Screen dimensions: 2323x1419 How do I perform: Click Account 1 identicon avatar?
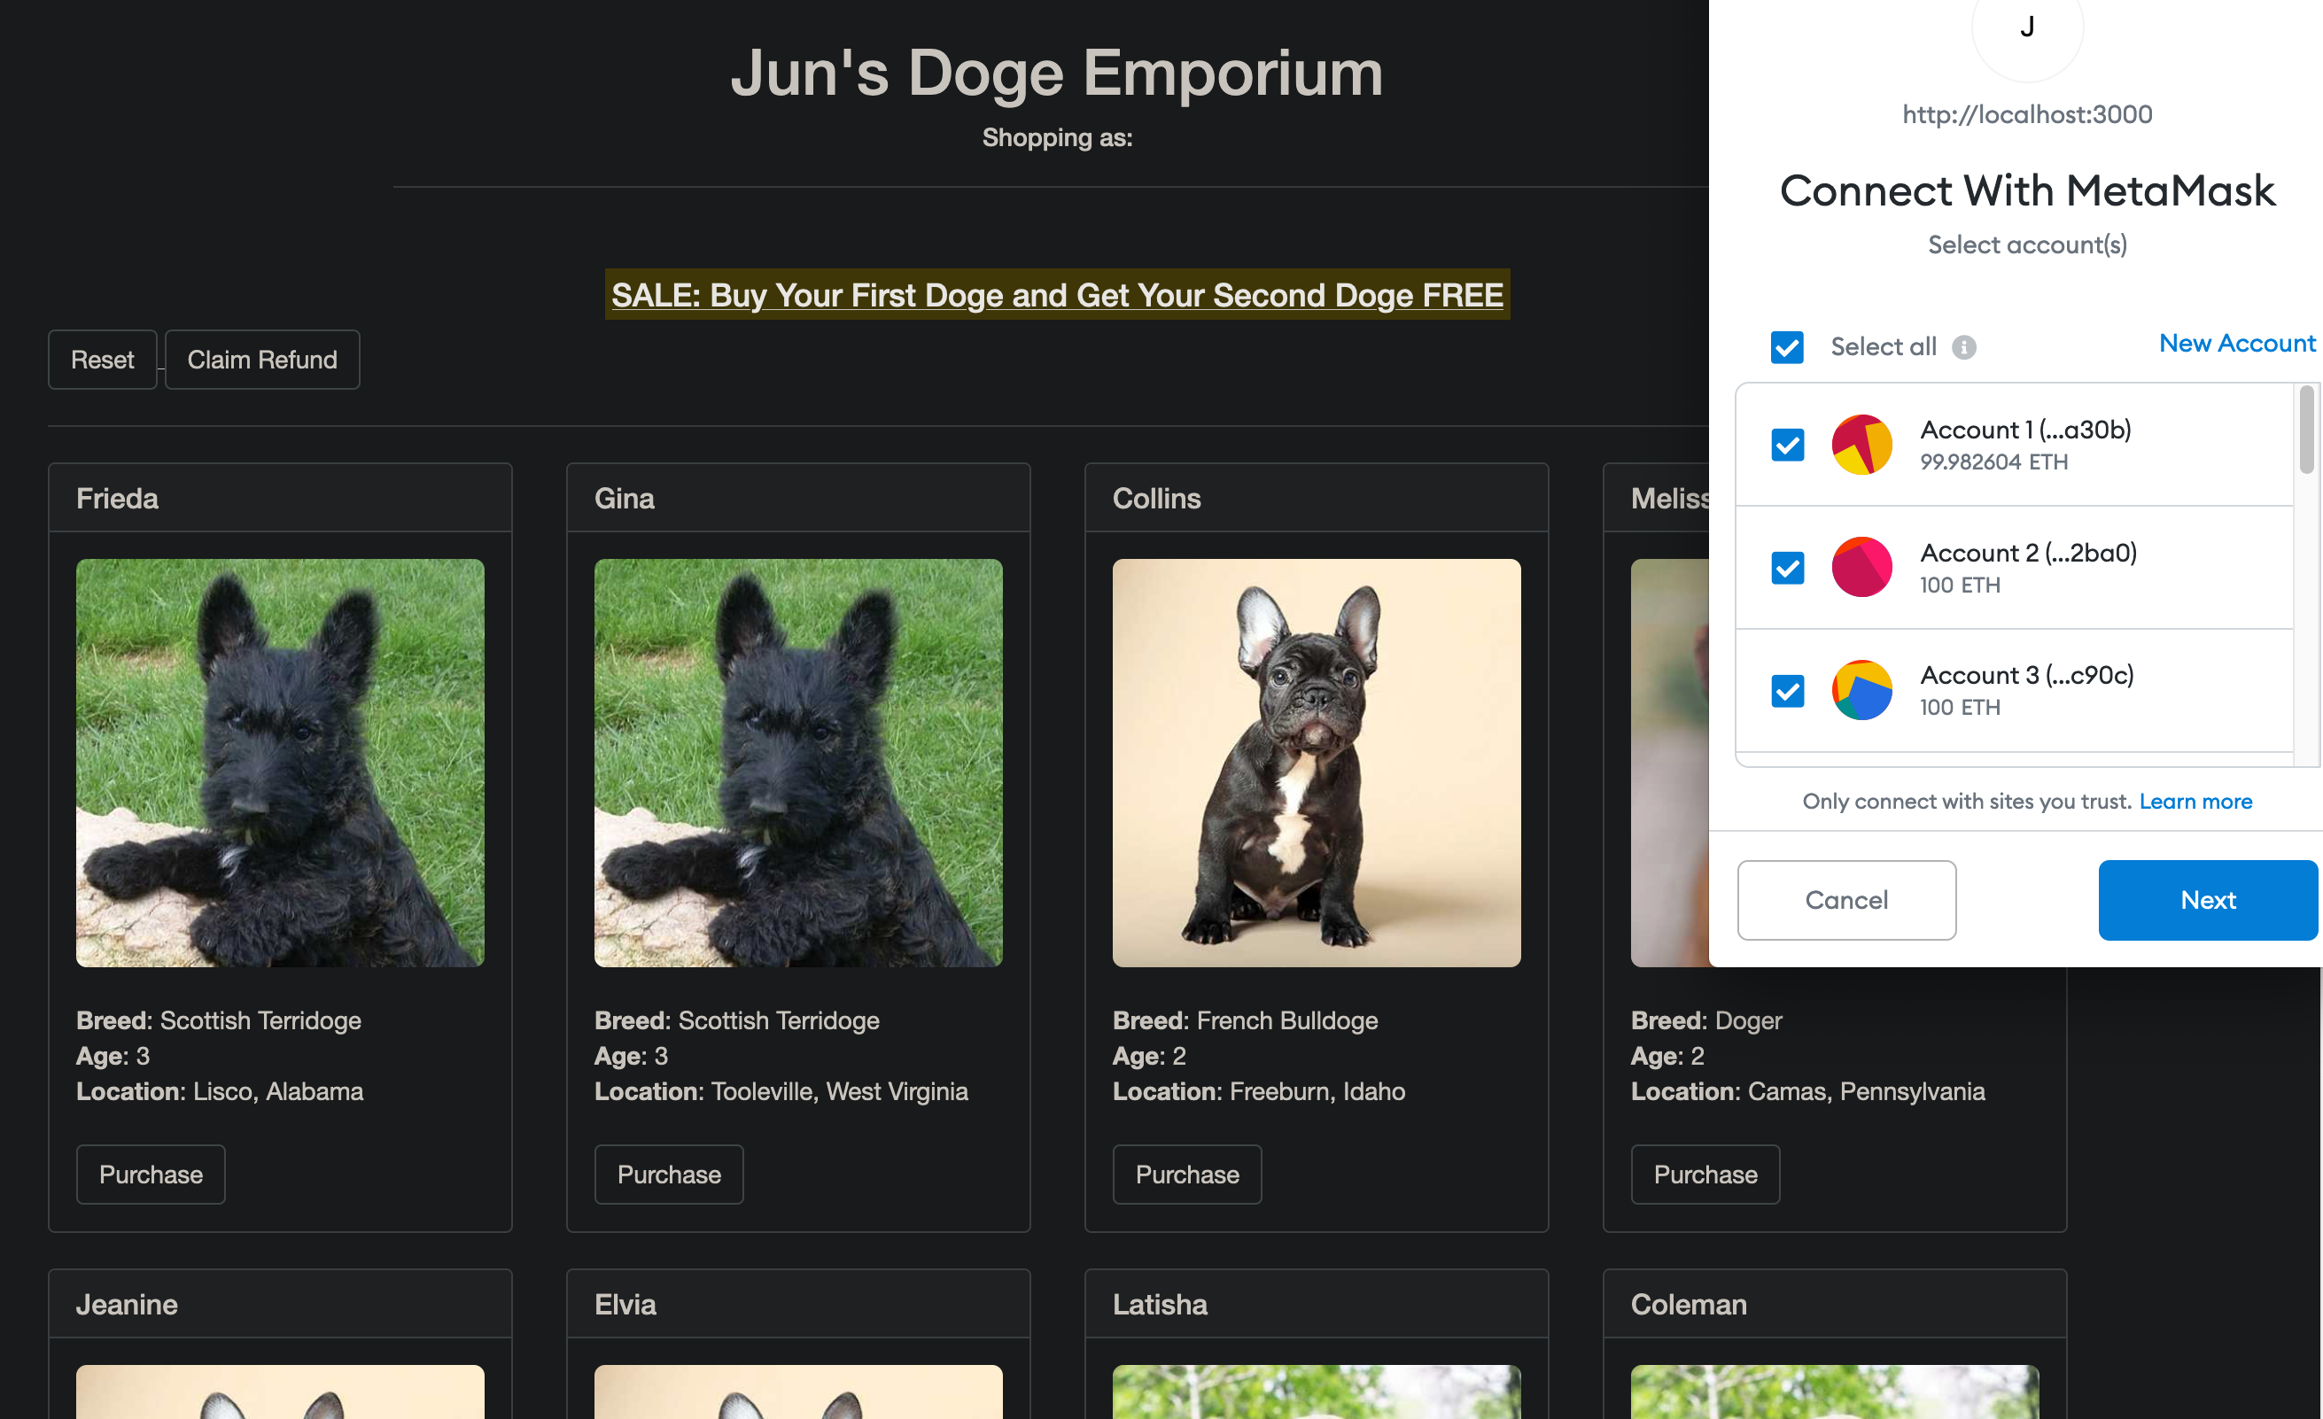[1861, 444]
